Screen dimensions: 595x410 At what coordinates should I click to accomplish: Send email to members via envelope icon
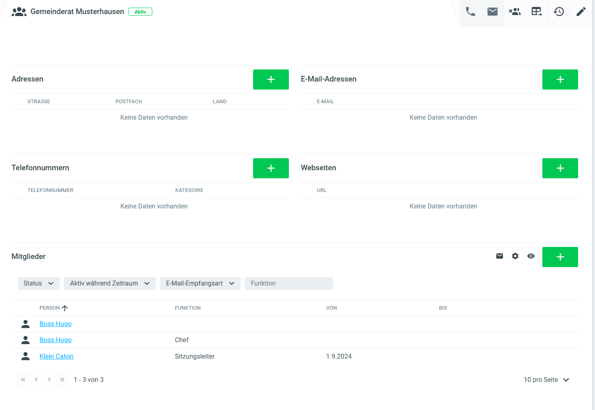click(x=499, y=256)
